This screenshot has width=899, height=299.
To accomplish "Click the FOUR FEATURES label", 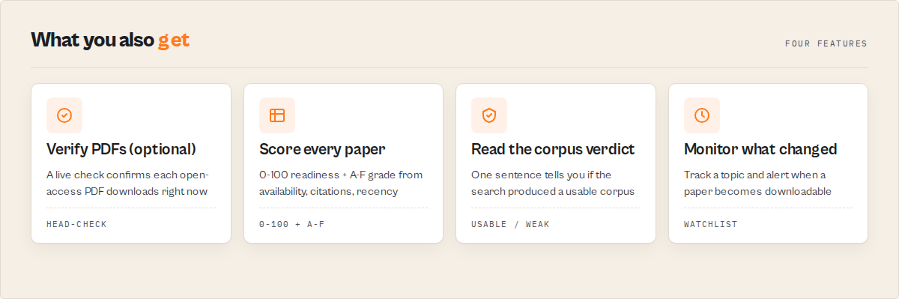I will tap(826, 43).
